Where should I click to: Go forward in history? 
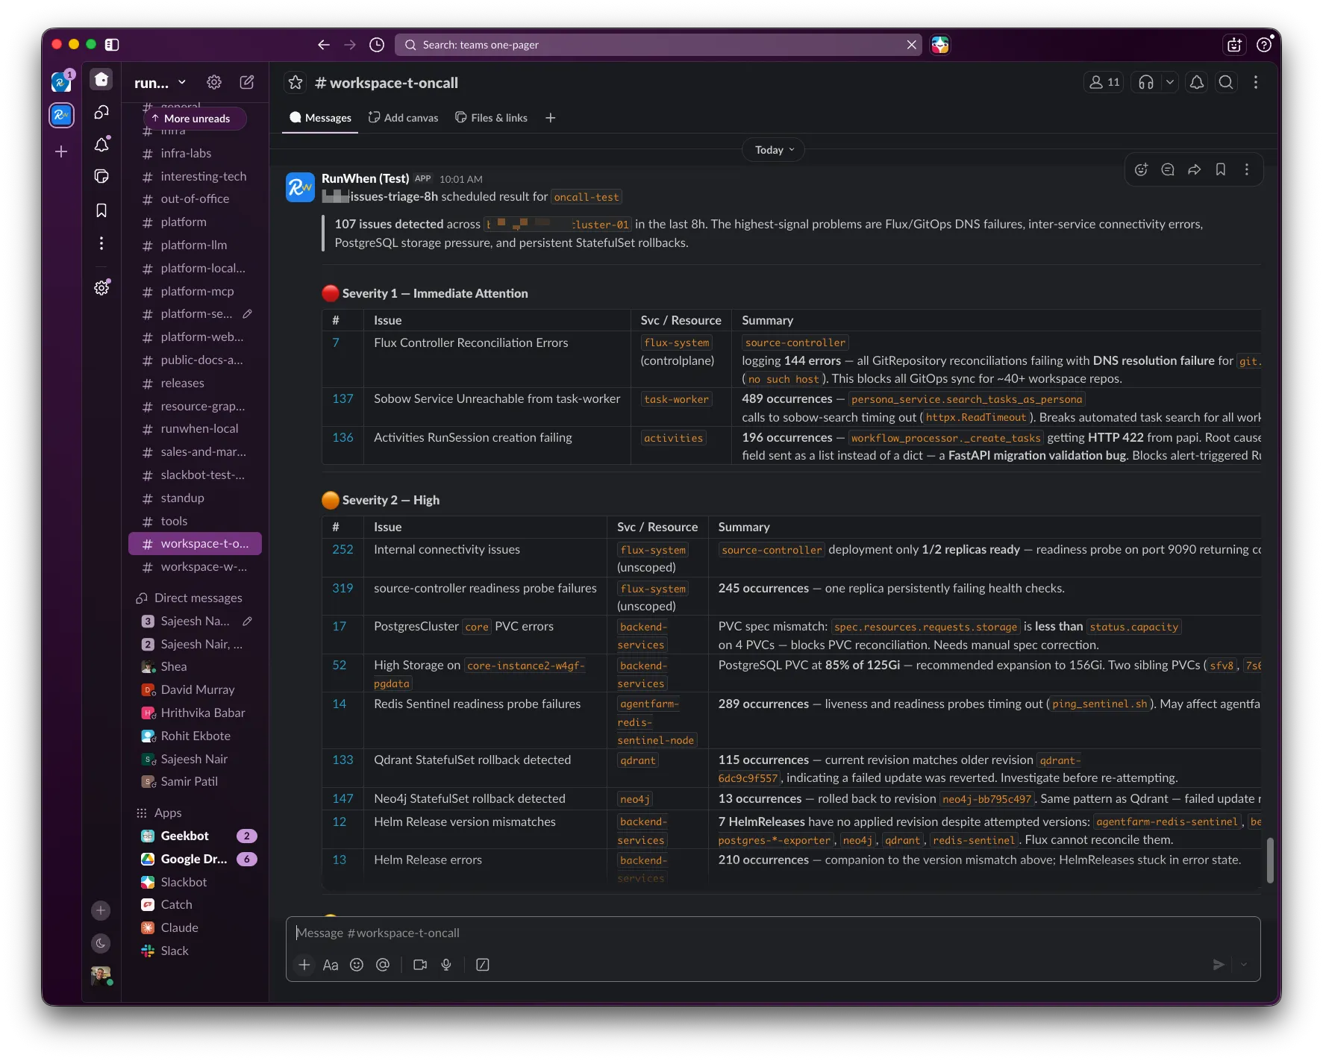pyautogui.click(x=350, y=45)
